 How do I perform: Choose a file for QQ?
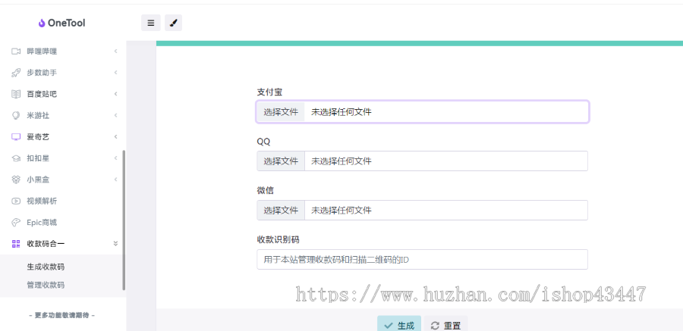click(x=281, y=161)
